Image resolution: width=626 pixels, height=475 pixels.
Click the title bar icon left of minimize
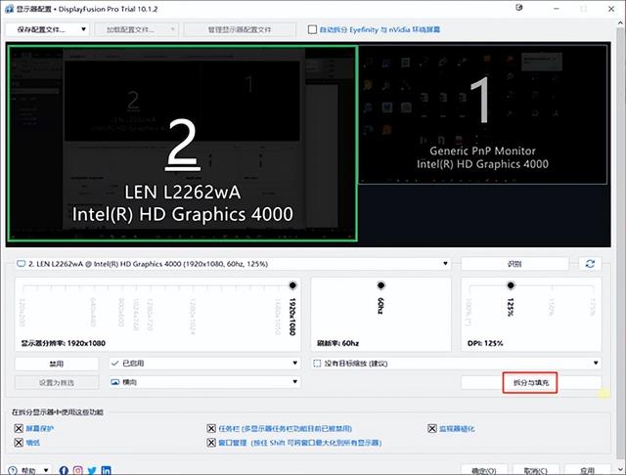(519, 8)
